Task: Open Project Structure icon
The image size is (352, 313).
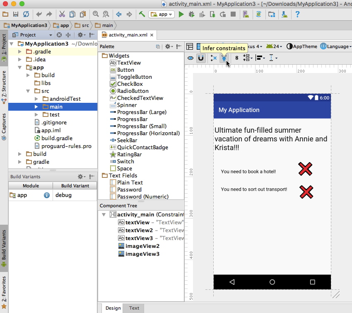Action: pyautogui.click(x=272, y=15)
